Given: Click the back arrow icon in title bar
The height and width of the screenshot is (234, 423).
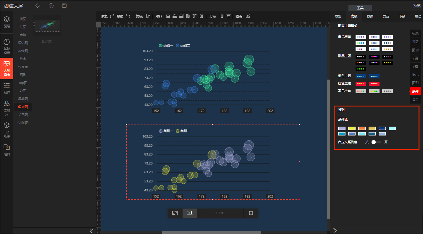Looking at the screenshot, I should [38, 6].
